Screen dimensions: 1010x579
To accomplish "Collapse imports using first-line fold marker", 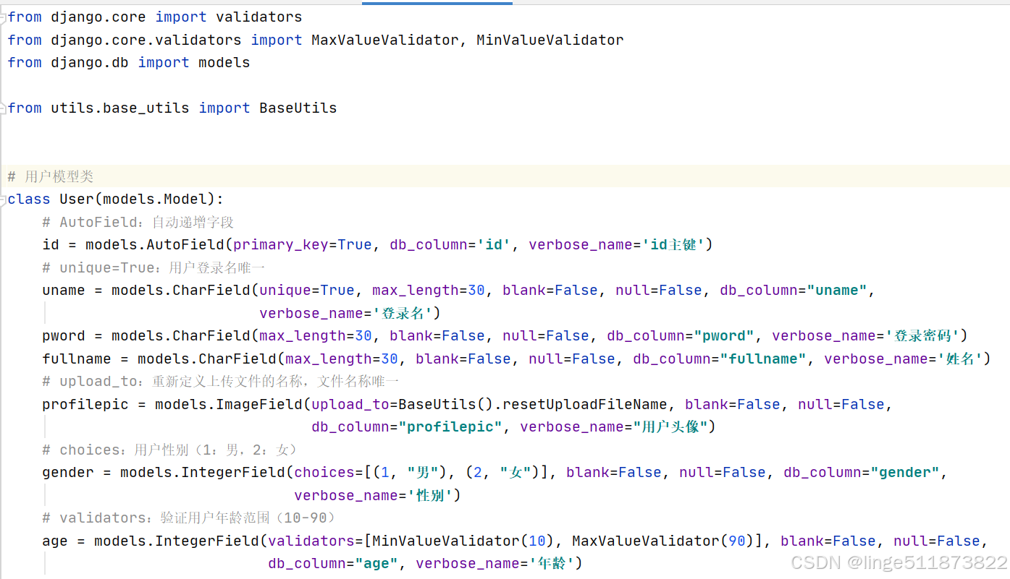I will [x=4, y=17].
